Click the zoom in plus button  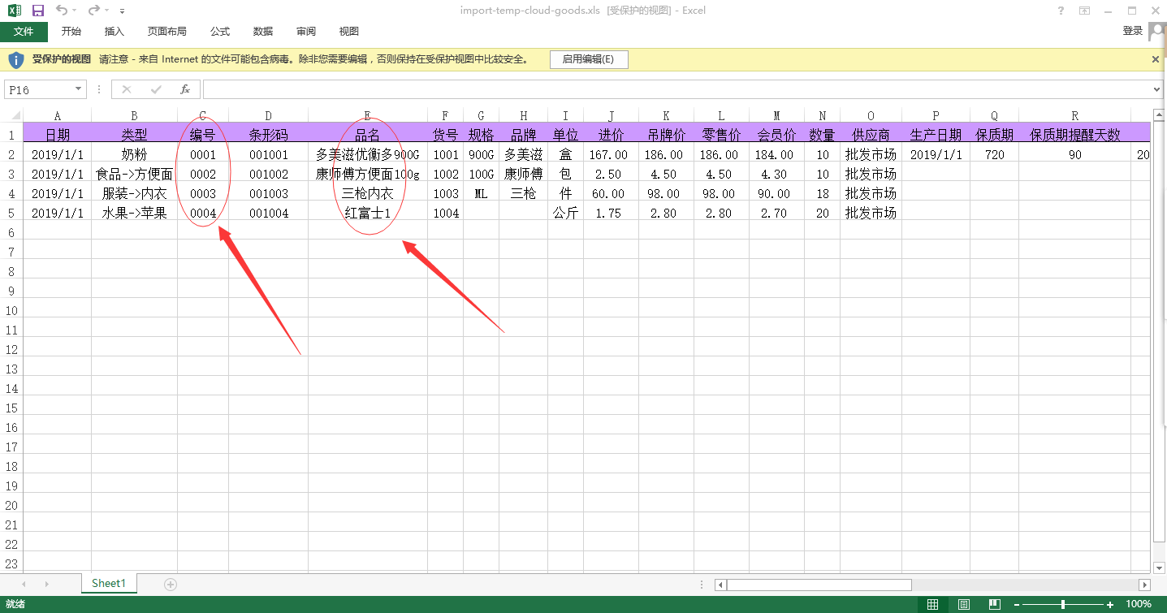click(x=1110, y=604)
